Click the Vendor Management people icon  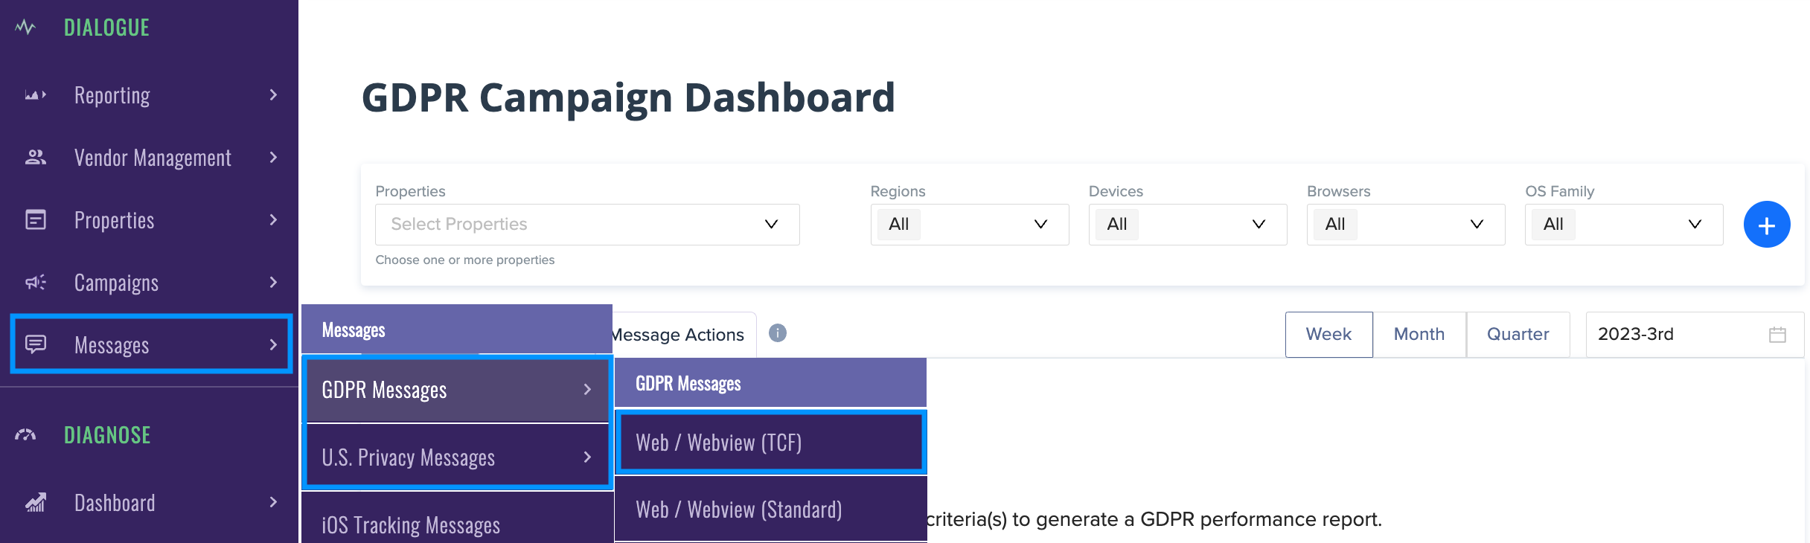point(35,157)
